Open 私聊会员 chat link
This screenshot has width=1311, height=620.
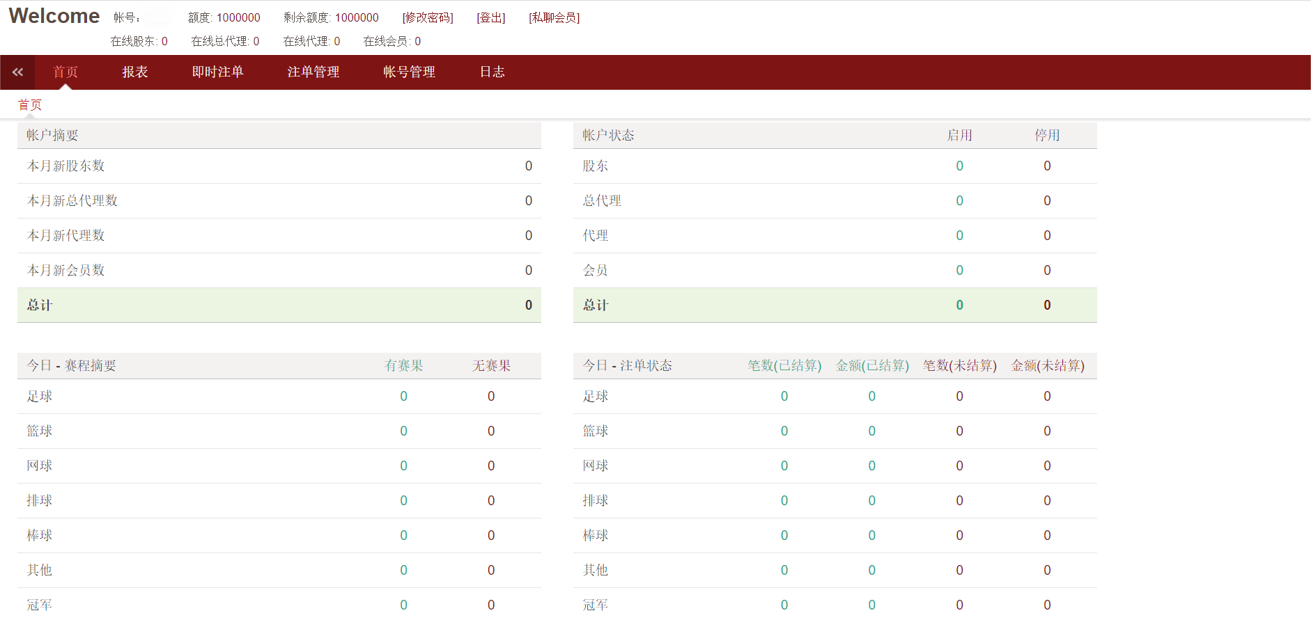554,18
